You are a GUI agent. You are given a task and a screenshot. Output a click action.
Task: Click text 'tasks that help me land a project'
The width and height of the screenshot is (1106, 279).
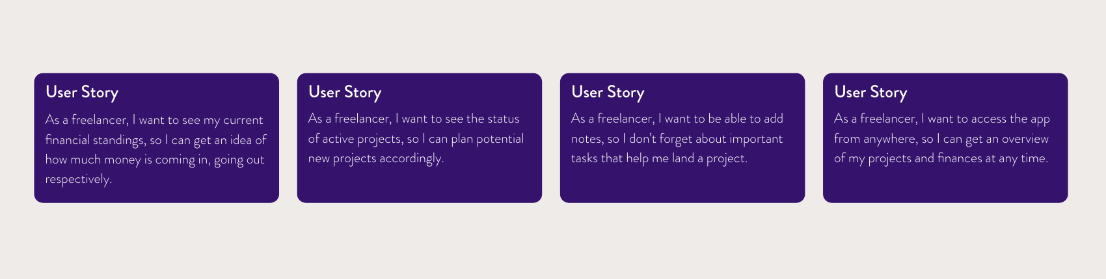(659, 159)
